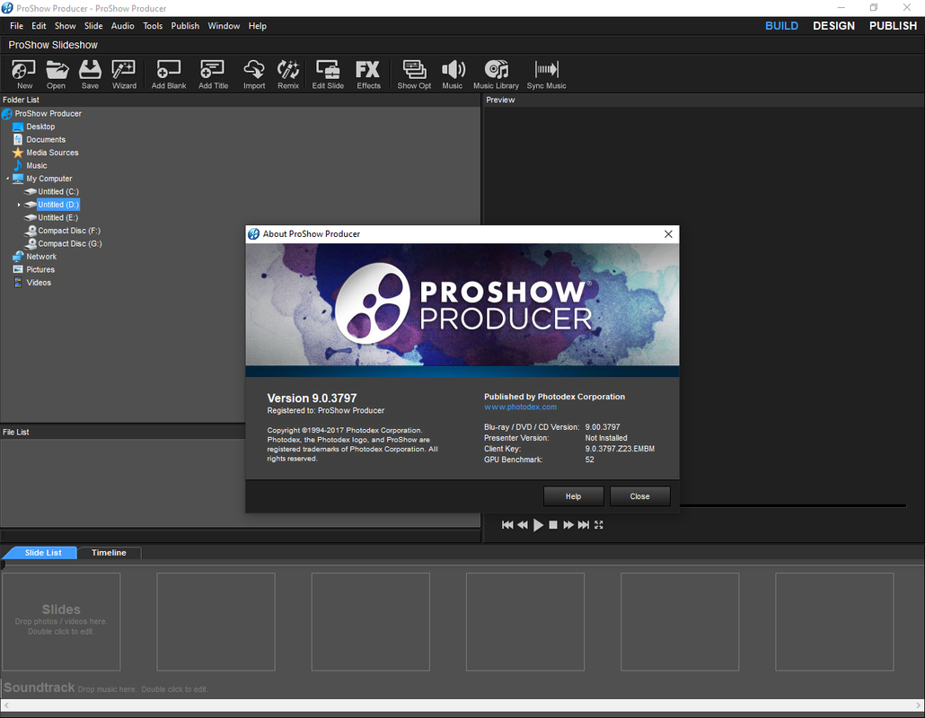Viewport: 925px width, 718px height.
Task: Switch to Slide List tab
Action: (43, 552)
